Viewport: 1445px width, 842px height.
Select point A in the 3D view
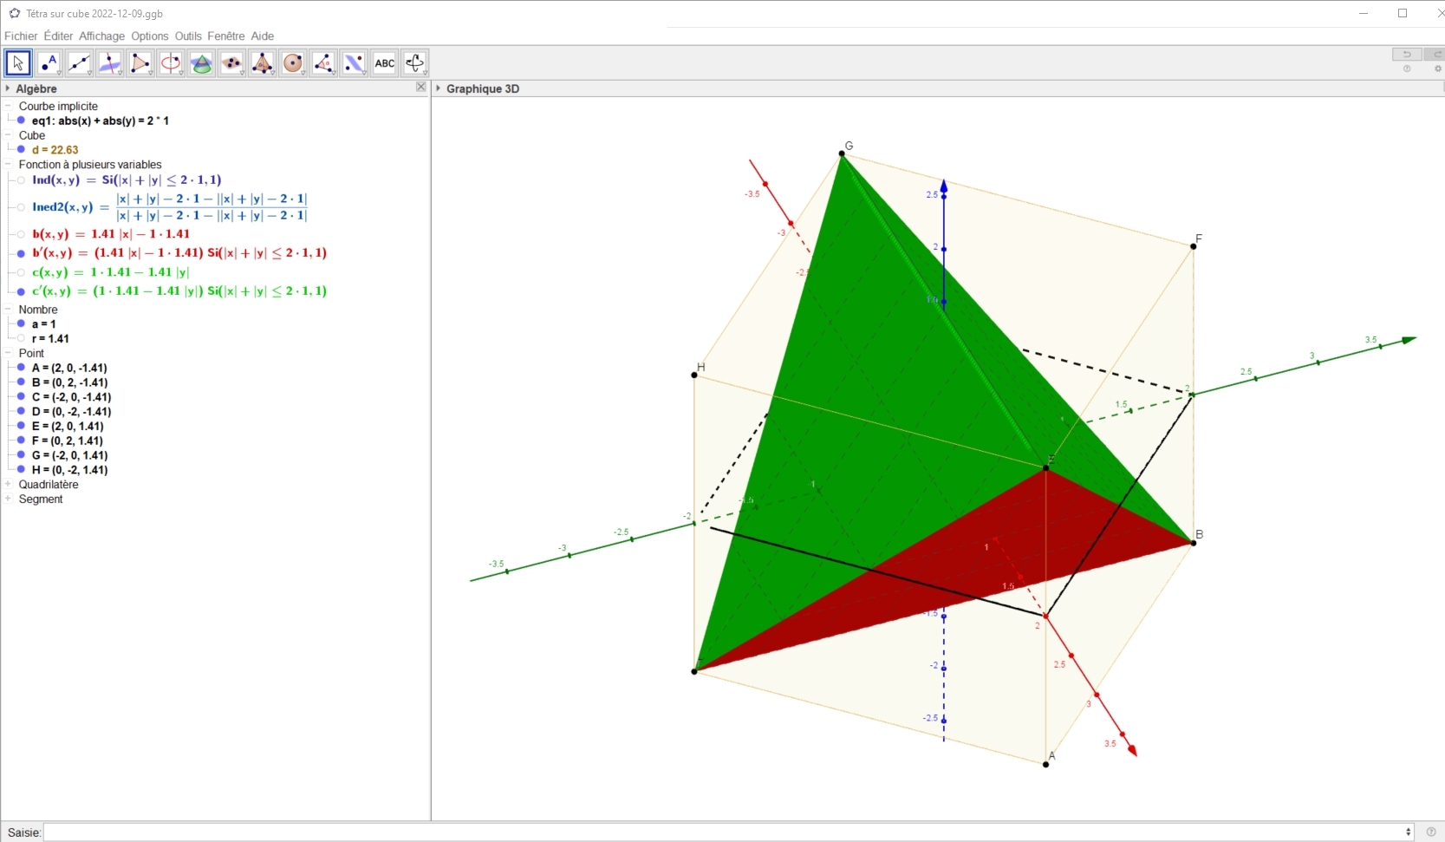coord(1046,764)
